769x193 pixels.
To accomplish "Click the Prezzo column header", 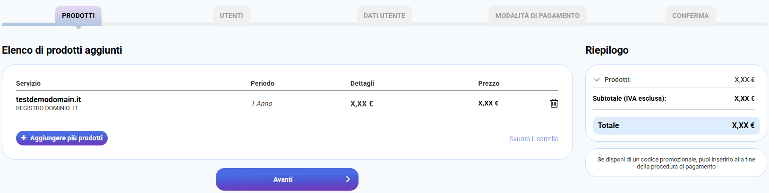I will point(488,83).
